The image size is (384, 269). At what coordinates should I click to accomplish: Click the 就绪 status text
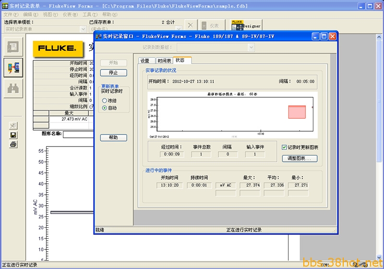(100, 230)
